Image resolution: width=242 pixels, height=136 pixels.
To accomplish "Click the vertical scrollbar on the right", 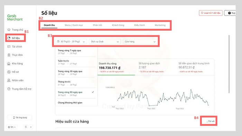I will 229,64.
